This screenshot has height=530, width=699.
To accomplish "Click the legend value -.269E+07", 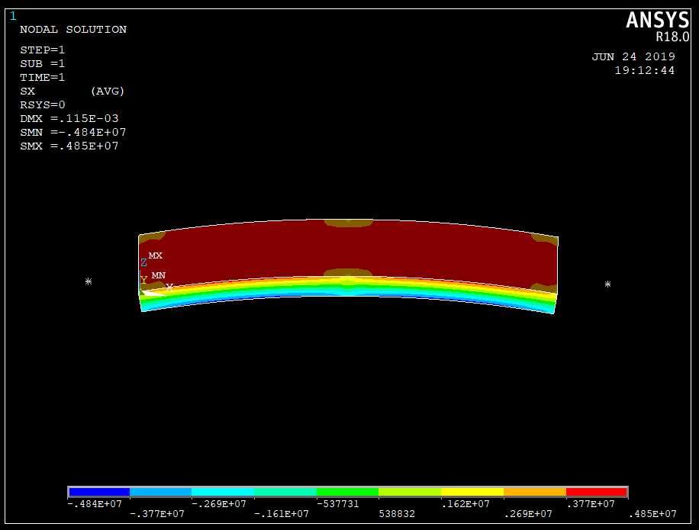I will 219,504.
